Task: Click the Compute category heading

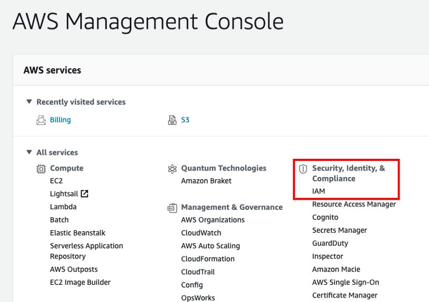Action: (x=66, y=168)
